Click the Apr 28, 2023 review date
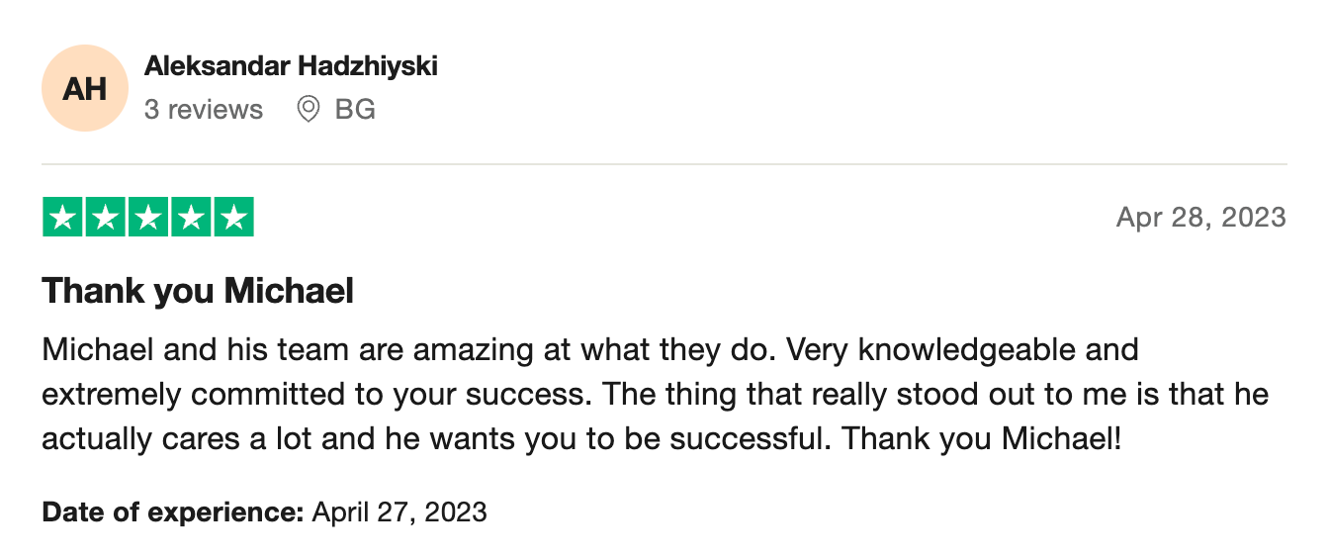This screenshot has width=1329, height=558. (1200, 217)
